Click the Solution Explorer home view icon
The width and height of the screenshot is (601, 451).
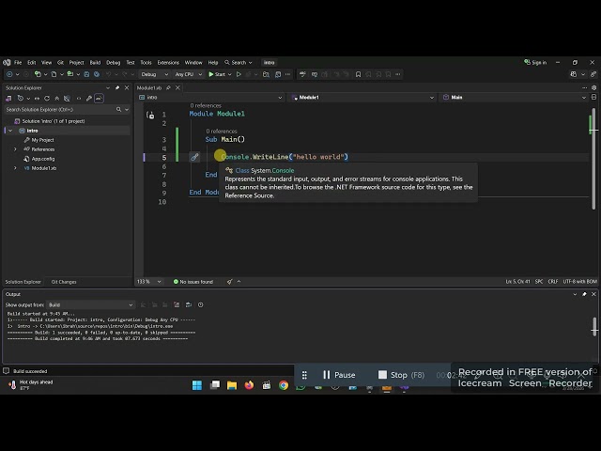[8, 99]
